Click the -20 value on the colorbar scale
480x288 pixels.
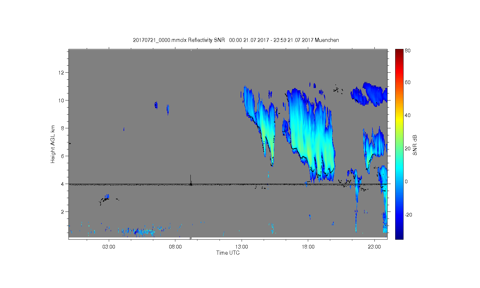coord(409,215)
